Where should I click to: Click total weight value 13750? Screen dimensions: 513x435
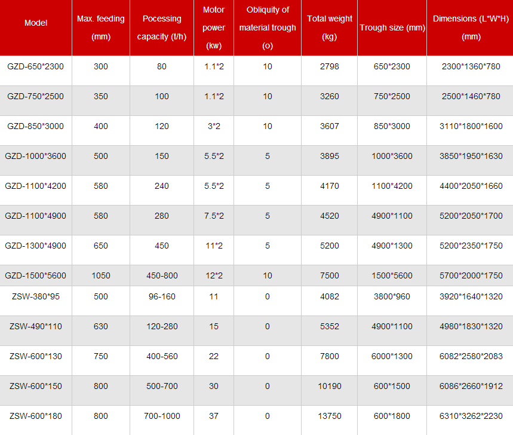pos(330,416)
